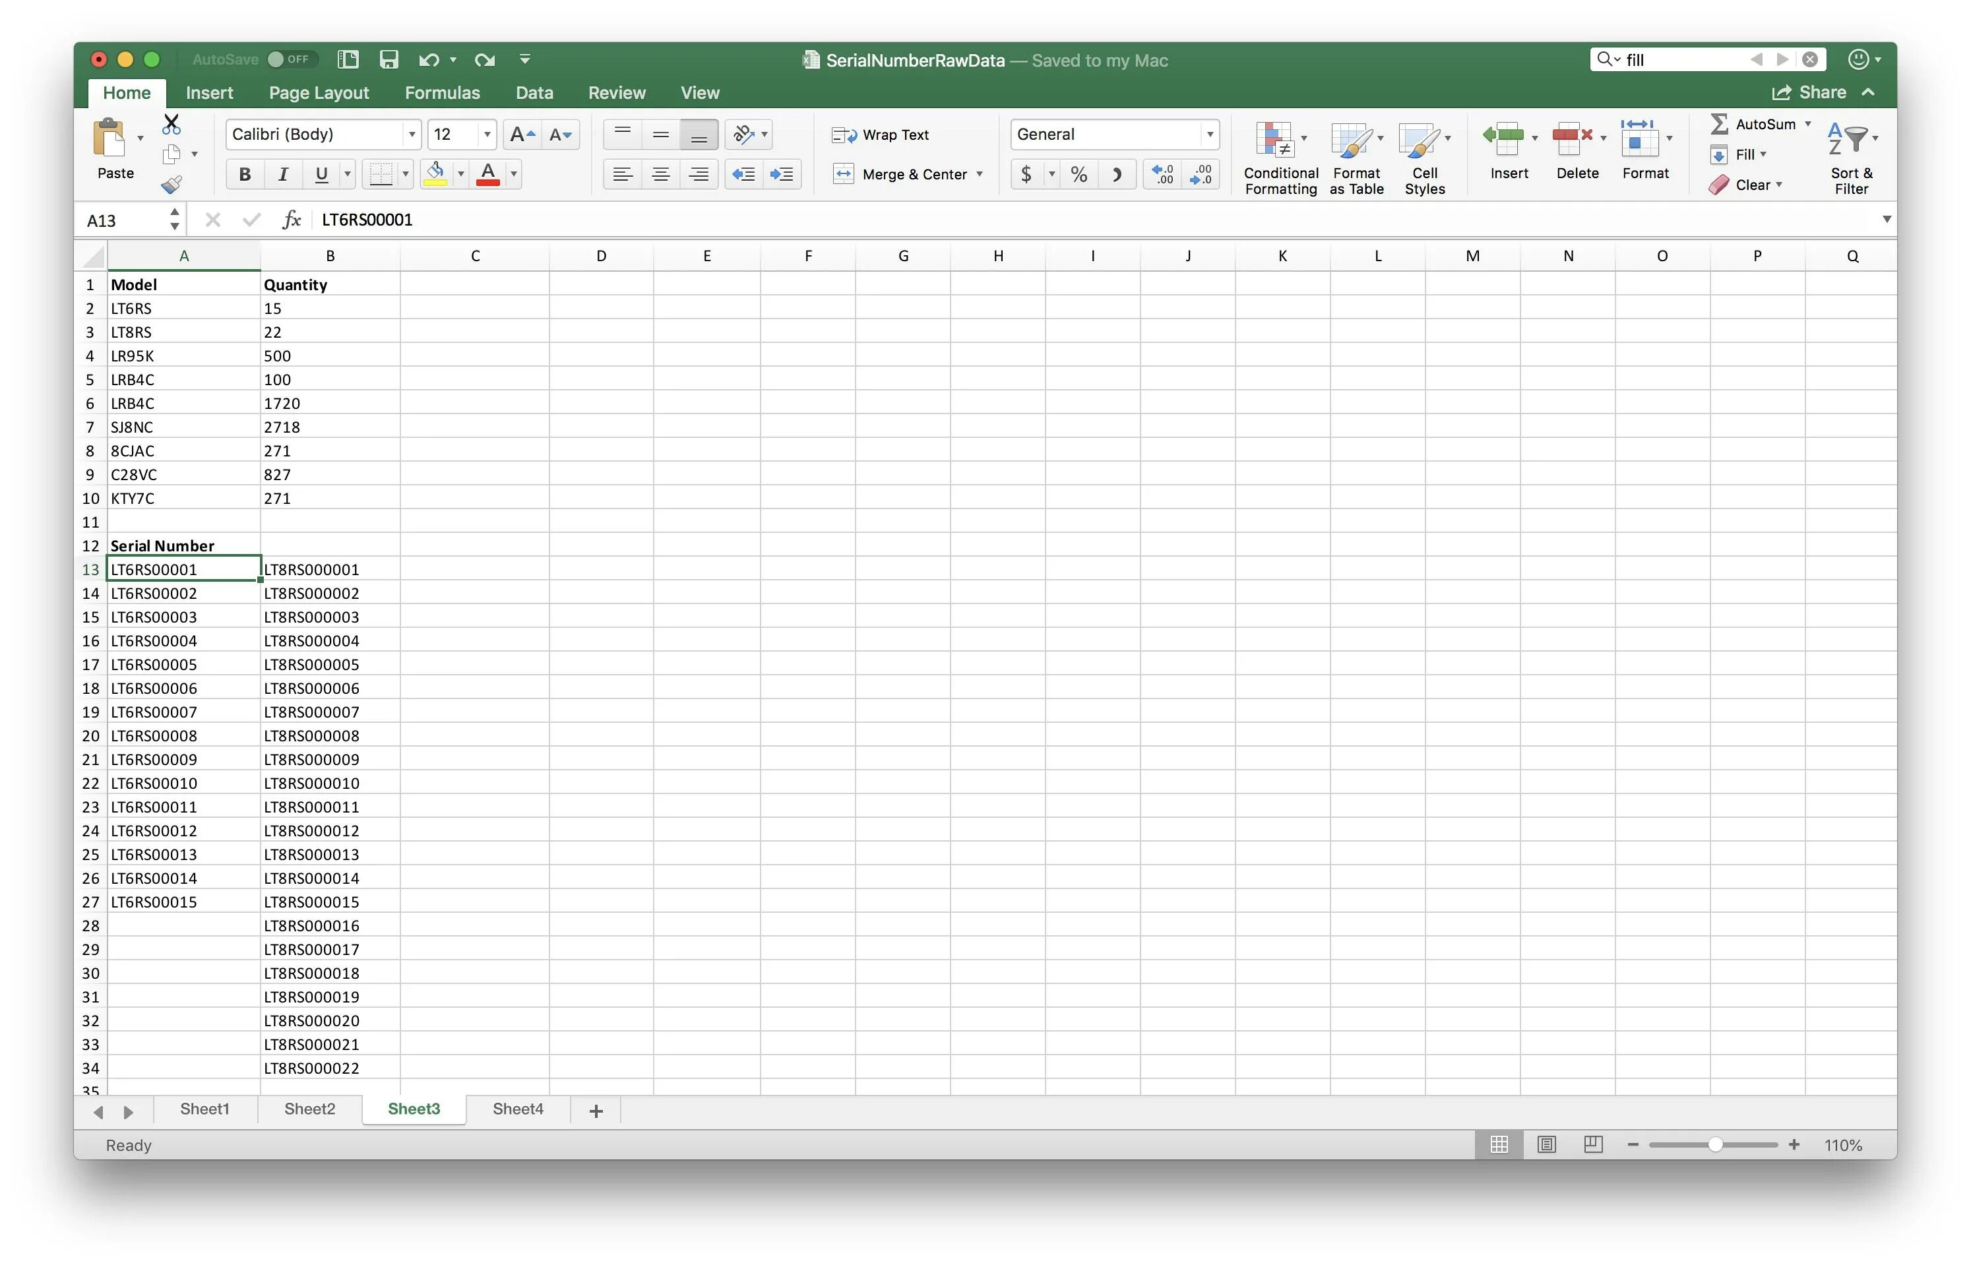
Task: Click the Save icon in title bar
Action: [389, 60]
